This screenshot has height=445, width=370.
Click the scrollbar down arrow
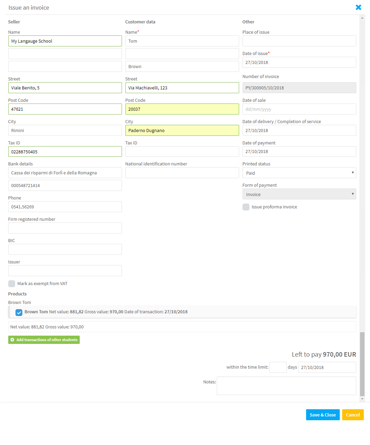362,399
